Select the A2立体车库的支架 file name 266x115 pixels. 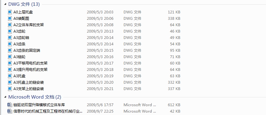[29, 25]
